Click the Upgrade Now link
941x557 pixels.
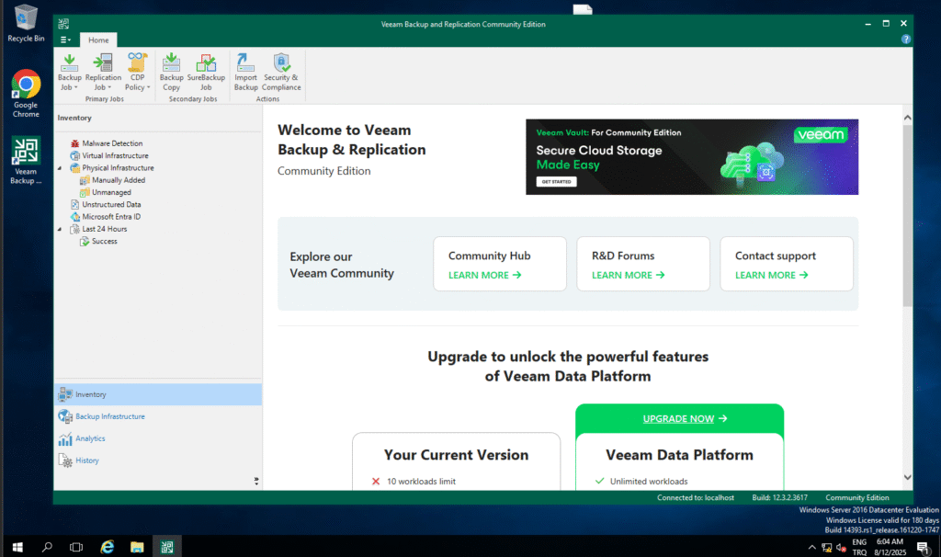pyautogui.click(x=685, y=419)
